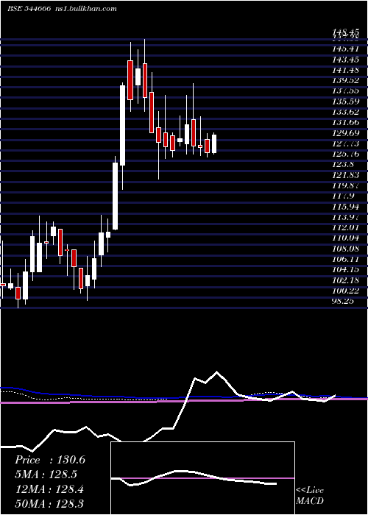
Task: Click the Price : 130.6 readout
Action: [50, 460]
